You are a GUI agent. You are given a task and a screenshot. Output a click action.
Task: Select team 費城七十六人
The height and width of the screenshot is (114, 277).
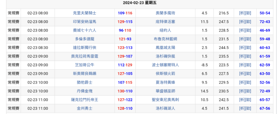84,30
